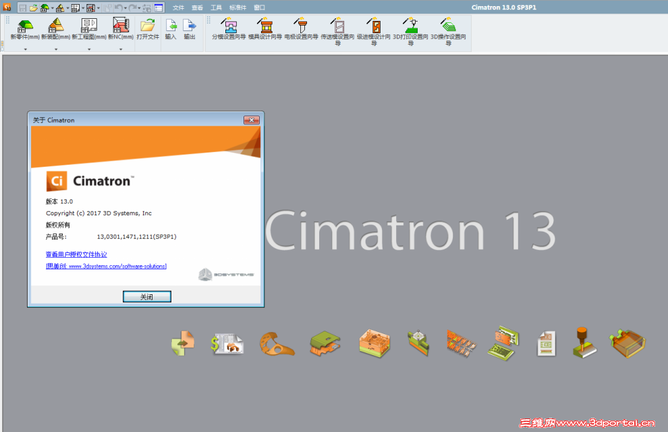Open the 窗口 (Window) menu
The height and width of the screenshot is (432, 668).
tap(260, 7)
